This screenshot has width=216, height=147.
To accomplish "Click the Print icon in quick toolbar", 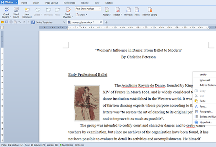I will click(x=11, y=22).
